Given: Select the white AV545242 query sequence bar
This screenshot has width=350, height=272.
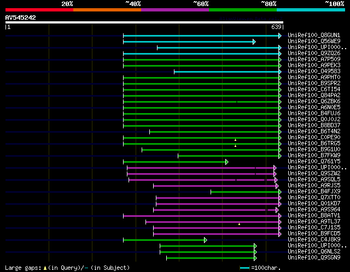Looking at the screenshot, I should tap(144, 22).
